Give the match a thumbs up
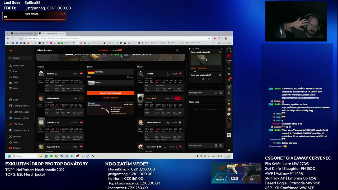 pyautogui.click(x=203, y=79)
